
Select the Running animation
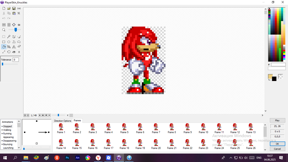[x=7, y=134]
